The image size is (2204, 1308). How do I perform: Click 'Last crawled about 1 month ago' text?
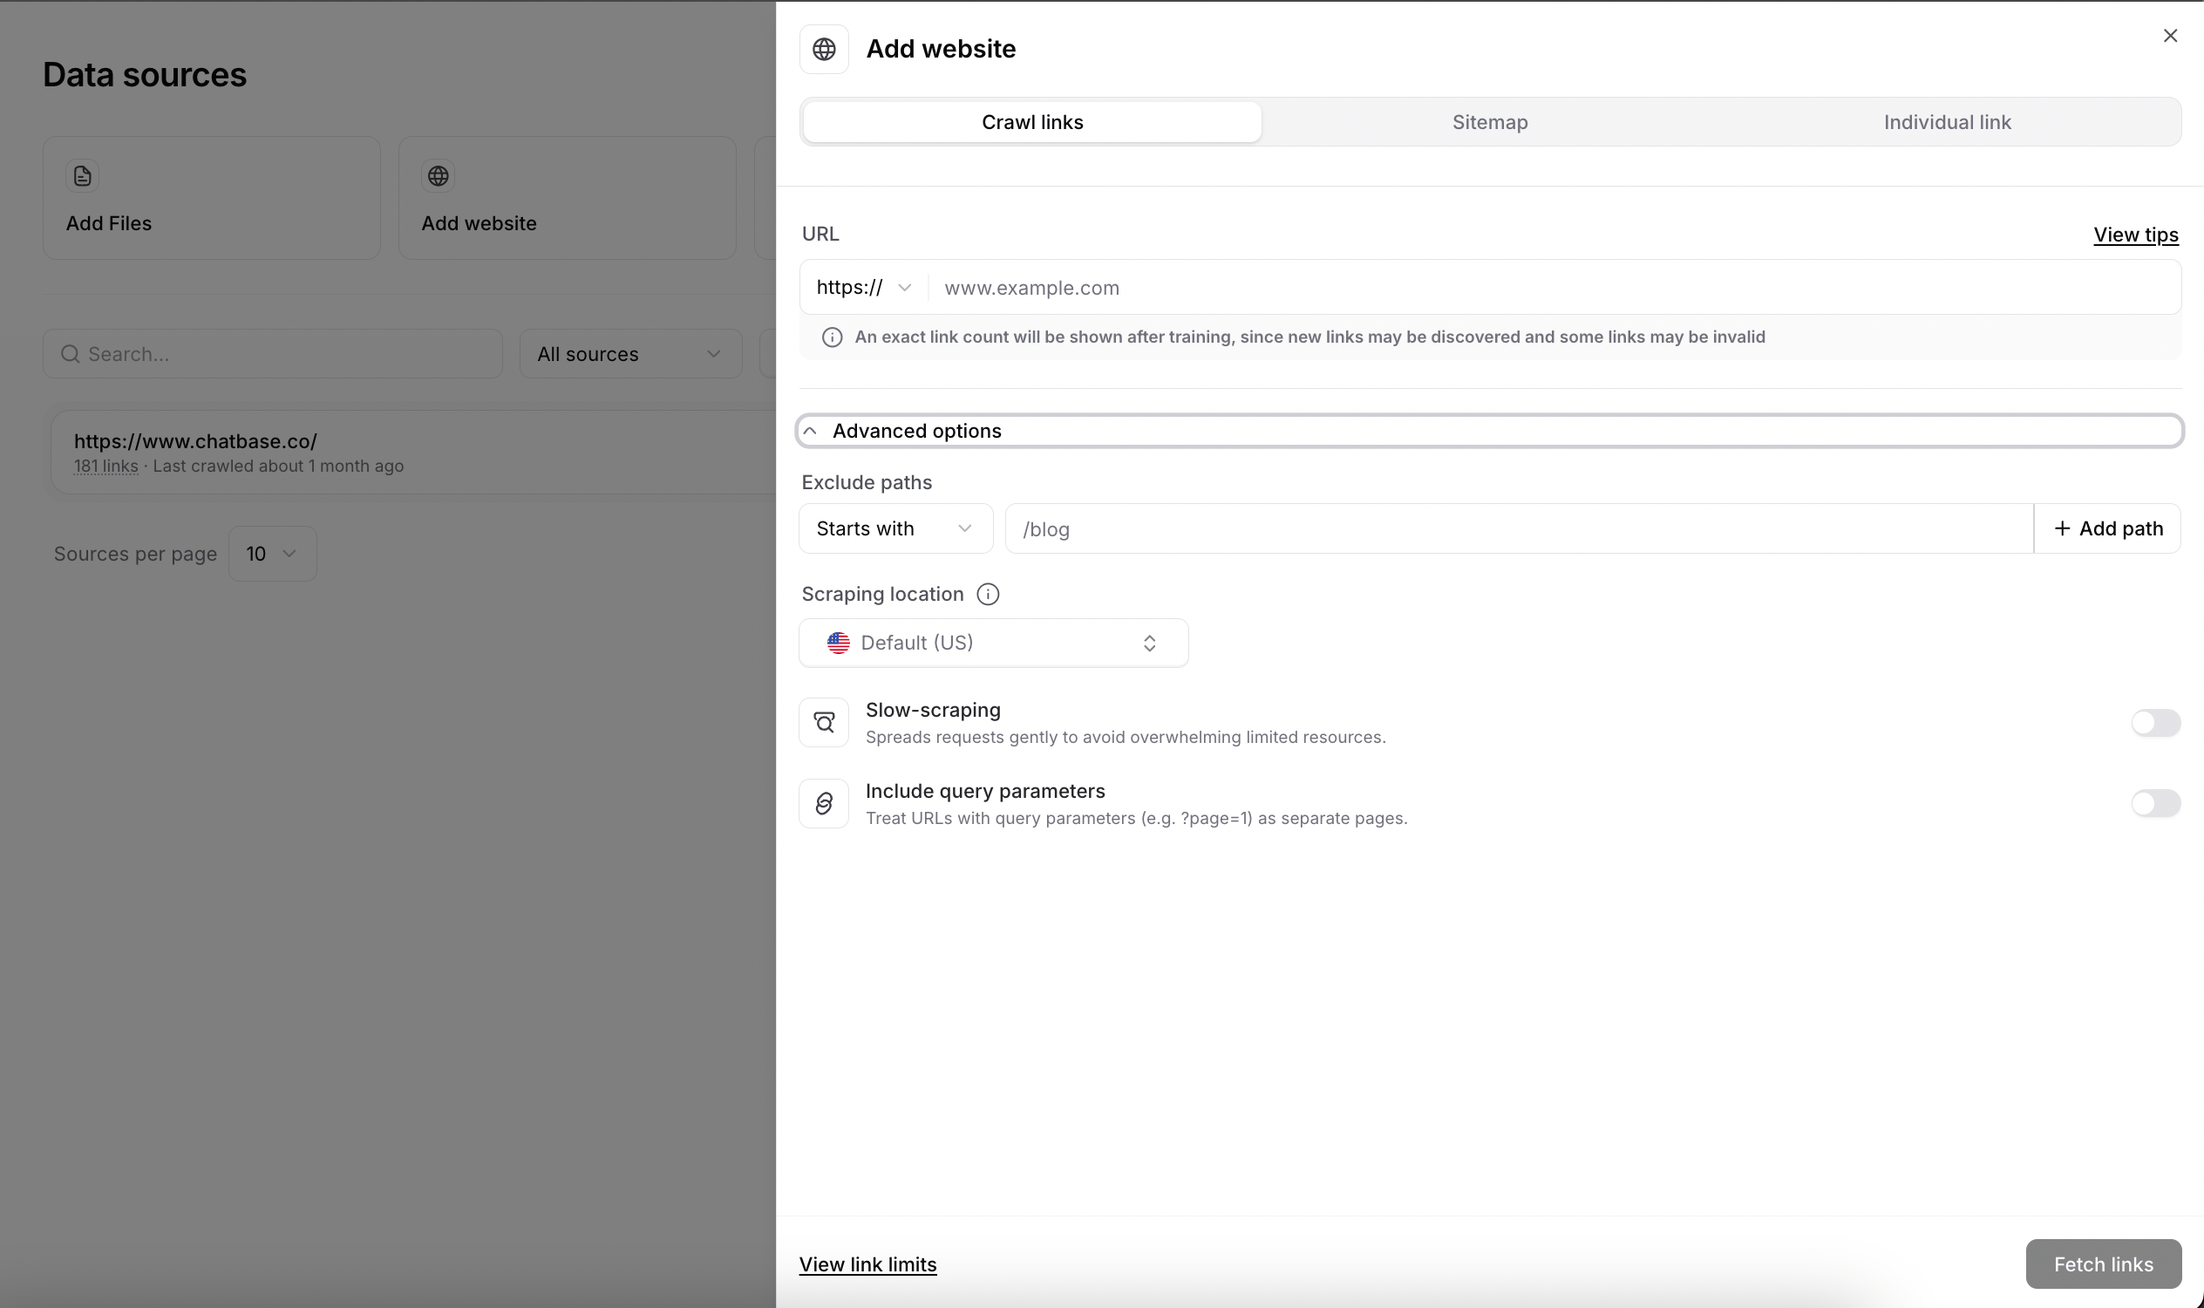point(277,467)
